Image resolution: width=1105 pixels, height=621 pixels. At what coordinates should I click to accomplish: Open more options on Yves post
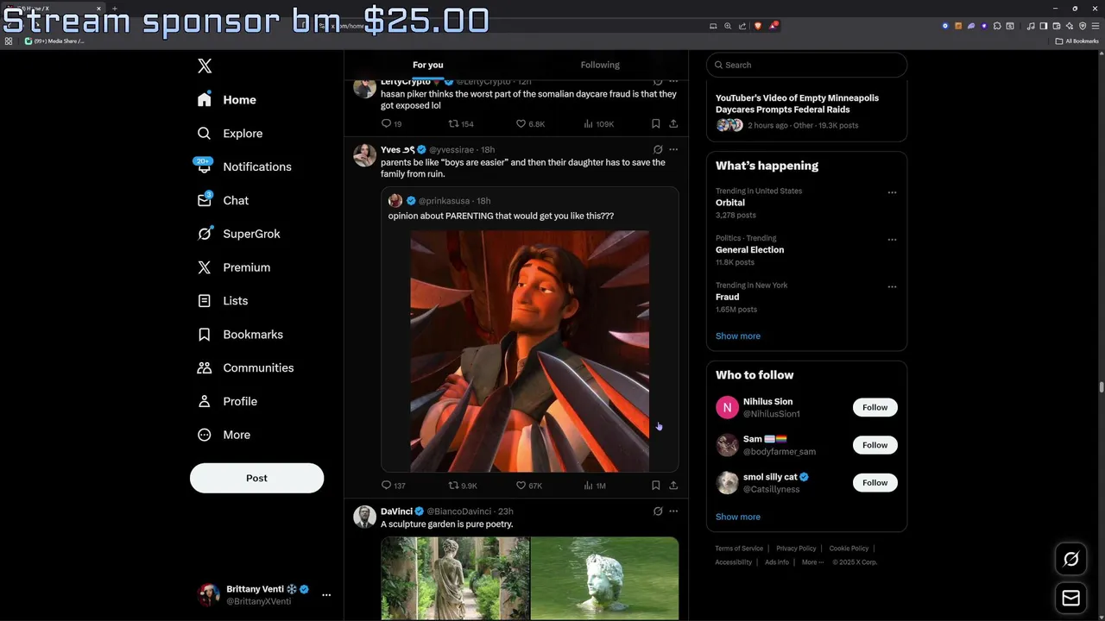(673, 149)
